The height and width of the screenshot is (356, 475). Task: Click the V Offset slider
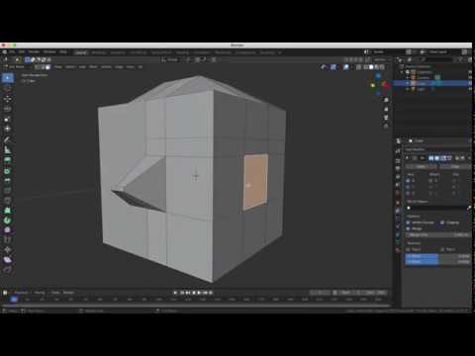tap(437, 262)
